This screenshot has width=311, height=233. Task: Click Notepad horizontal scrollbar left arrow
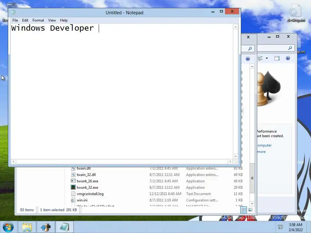pyautogui.click(x=13, y=161)
